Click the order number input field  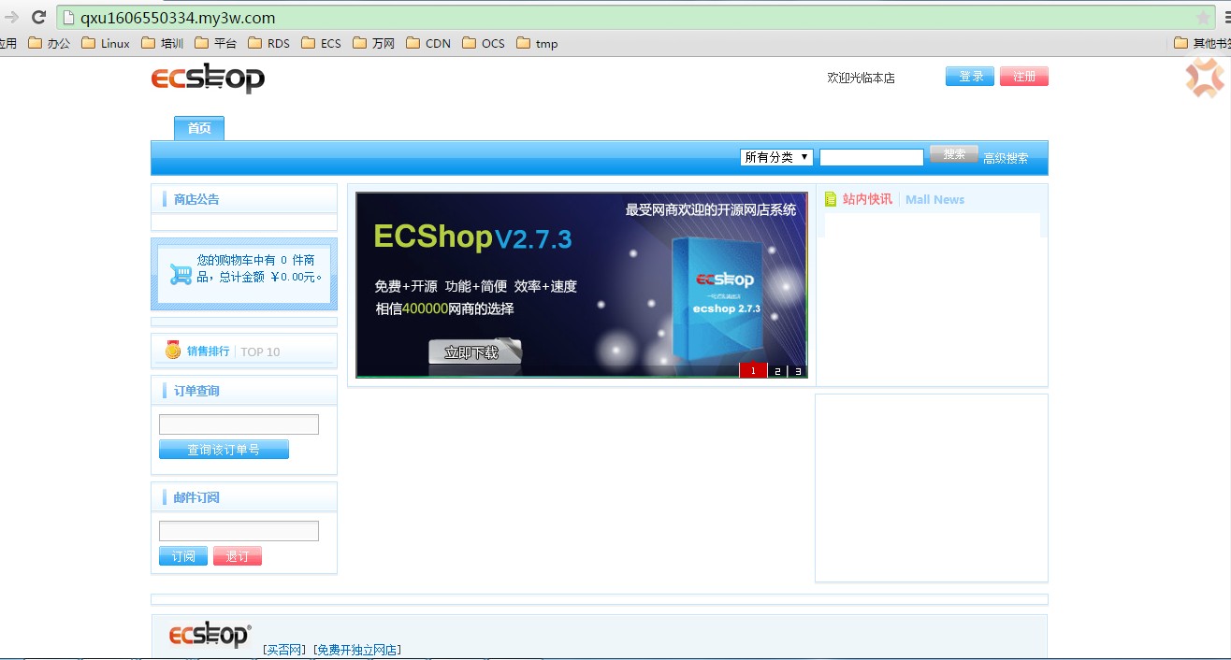pos(239,424)
